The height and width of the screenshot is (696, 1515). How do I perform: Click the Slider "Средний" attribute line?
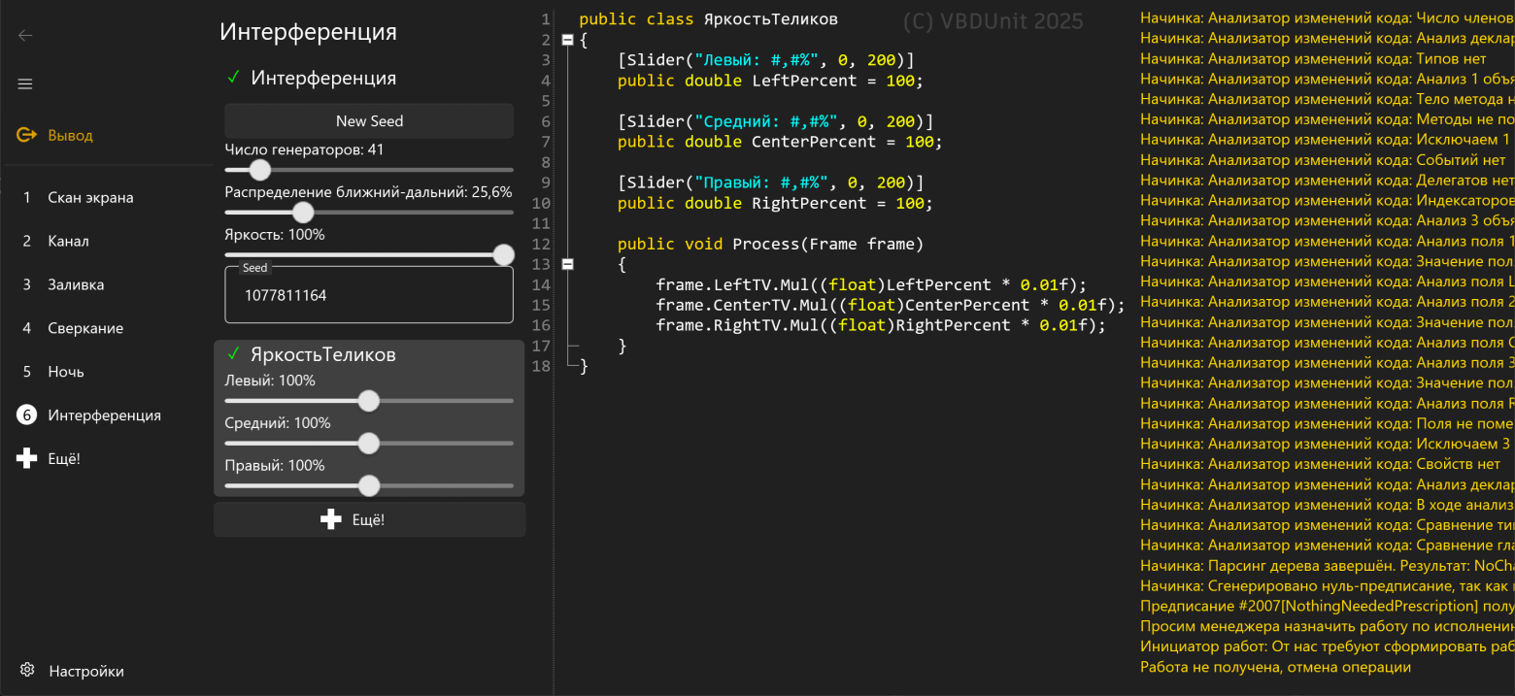775,121
